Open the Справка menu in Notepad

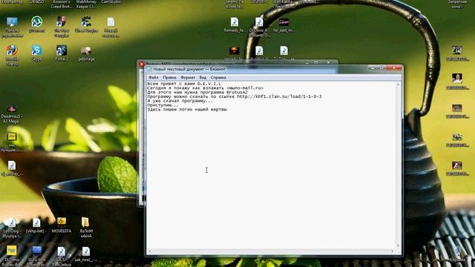[x=218, y=77]
